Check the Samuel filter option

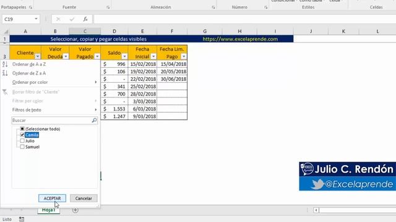coord(22,147)
